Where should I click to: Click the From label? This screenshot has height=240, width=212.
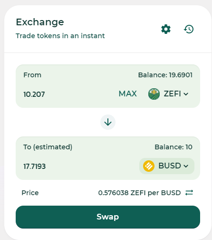[x=32, y=75]
